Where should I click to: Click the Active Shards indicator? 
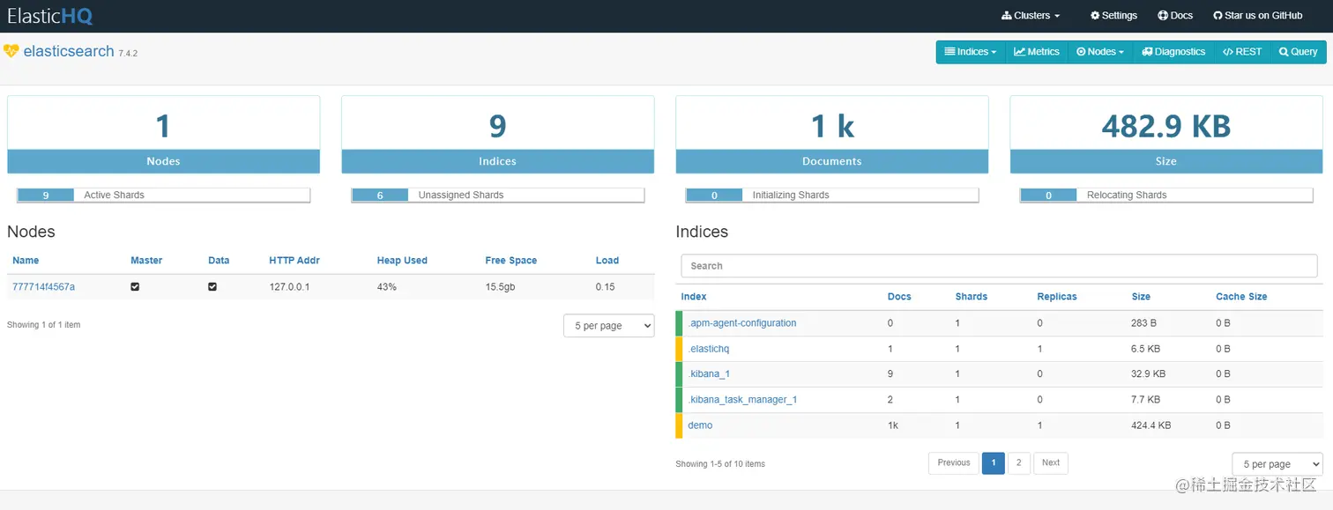click(x=164, y=196)
